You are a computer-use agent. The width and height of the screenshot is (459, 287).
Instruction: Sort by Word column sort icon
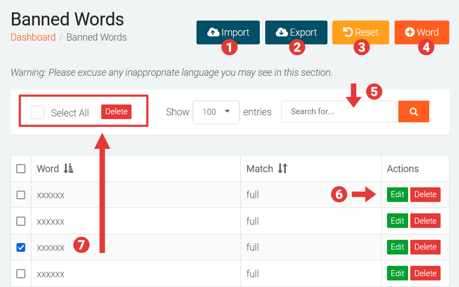(68, 169)
